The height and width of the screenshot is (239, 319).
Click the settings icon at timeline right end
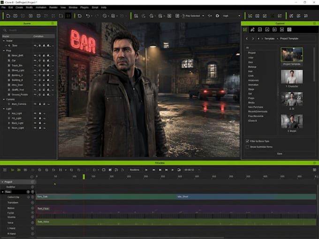click(314, 170)
